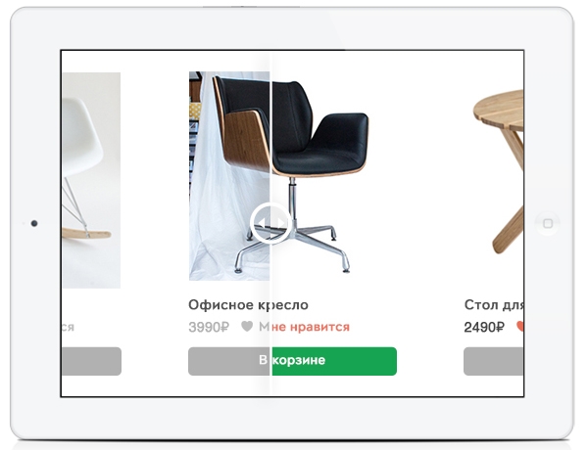Viewport: 588px width, 450px height.
Task: Toggle the red heart beside 2490₽
Action: click(x=519, y=327)
